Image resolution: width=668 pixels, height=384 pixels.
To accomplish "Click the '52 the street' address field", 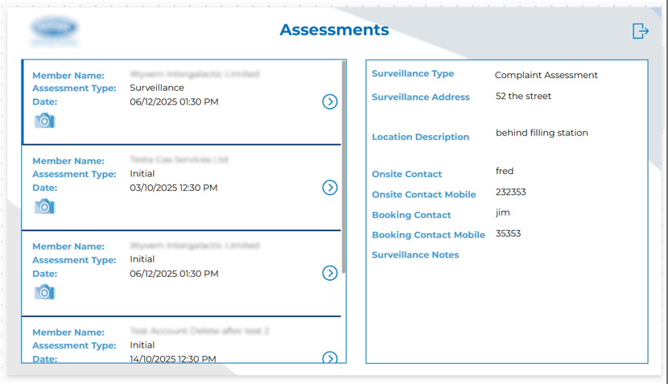I will 523,96.
